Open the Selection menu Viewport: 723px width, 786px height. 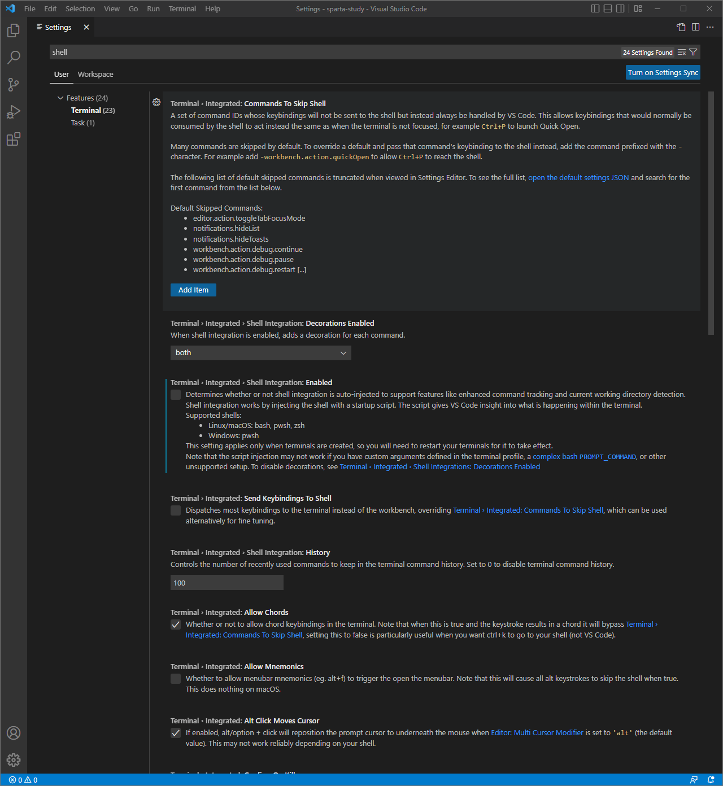80,8
